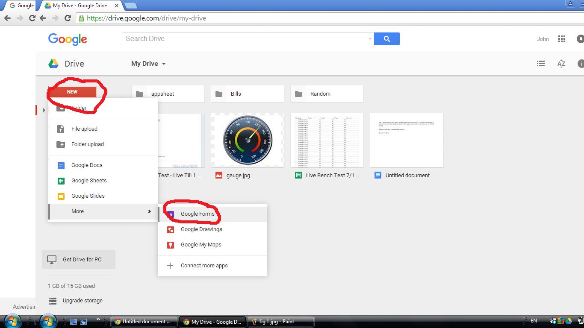Open the John account link
This screenshot has height=328, width=584.
[543, 39]
